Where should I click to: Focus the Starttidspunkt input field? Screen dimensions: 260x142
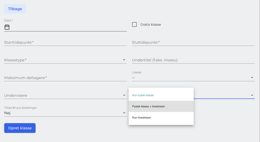pos(65,42)
